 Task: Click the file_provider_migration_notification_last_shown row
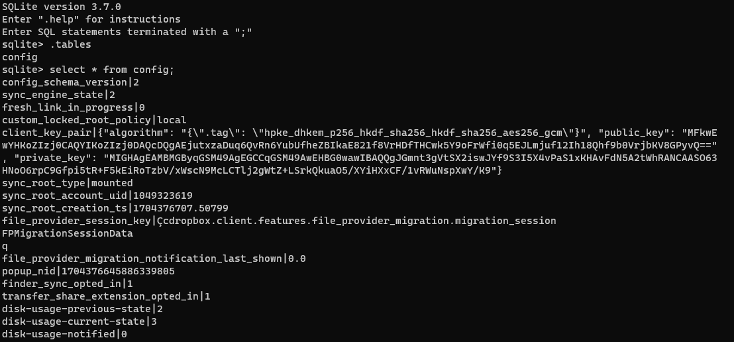coord(154,258)
